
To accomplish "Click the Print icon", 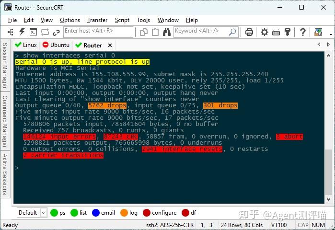I will pos(249,32).
